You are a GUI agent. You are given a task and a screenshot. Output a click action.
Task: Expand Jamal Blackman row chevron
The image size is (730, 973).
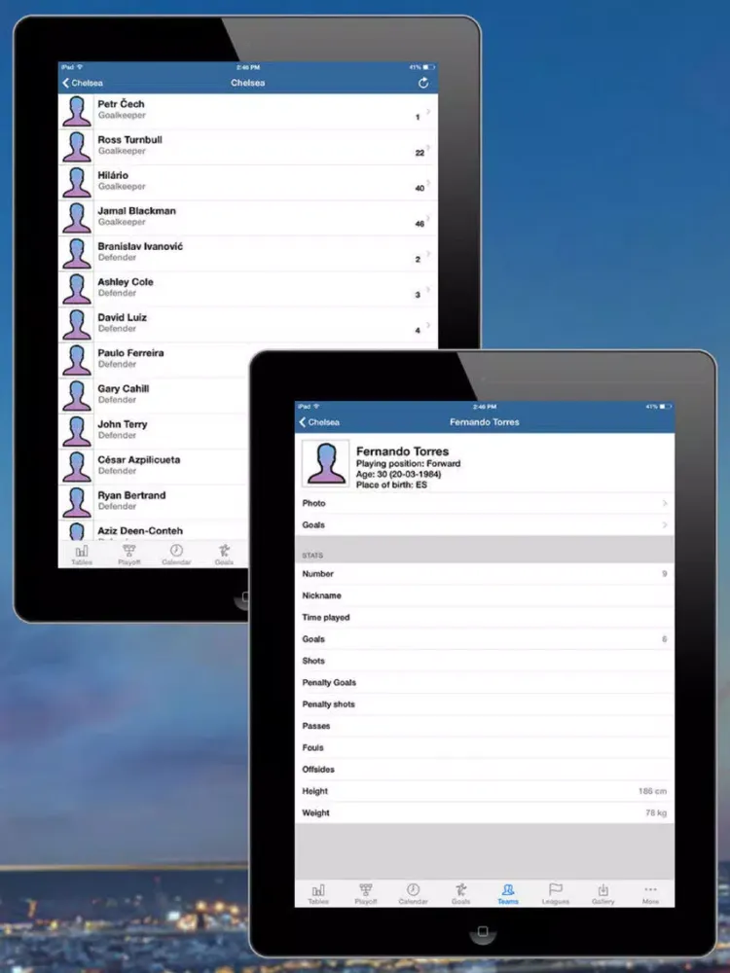(428, 218)
